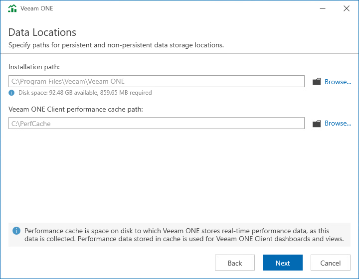Cancel the Veeam ONE setup
The image size is (359, 279).
pos(331,263)
